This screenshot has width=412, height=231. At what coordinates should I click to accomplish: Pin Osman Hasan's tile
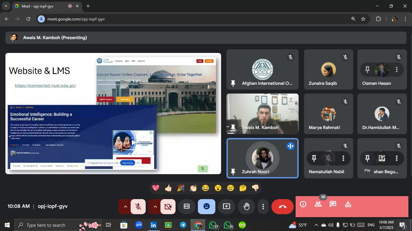click(367, 70)
